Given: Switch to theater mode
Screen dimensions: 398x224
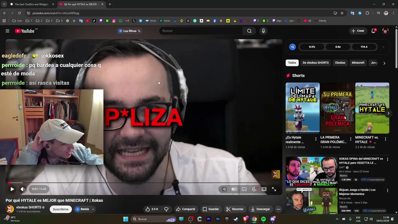Looking at the screenshot, I should coord(264,189).
